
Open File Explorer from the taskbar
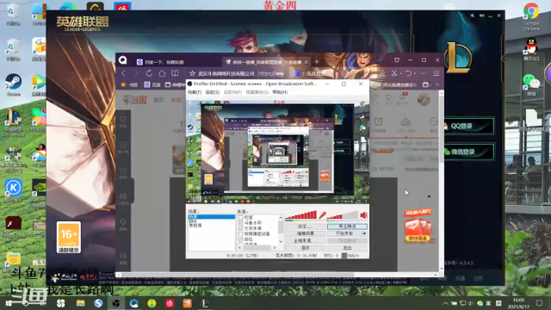80,303
